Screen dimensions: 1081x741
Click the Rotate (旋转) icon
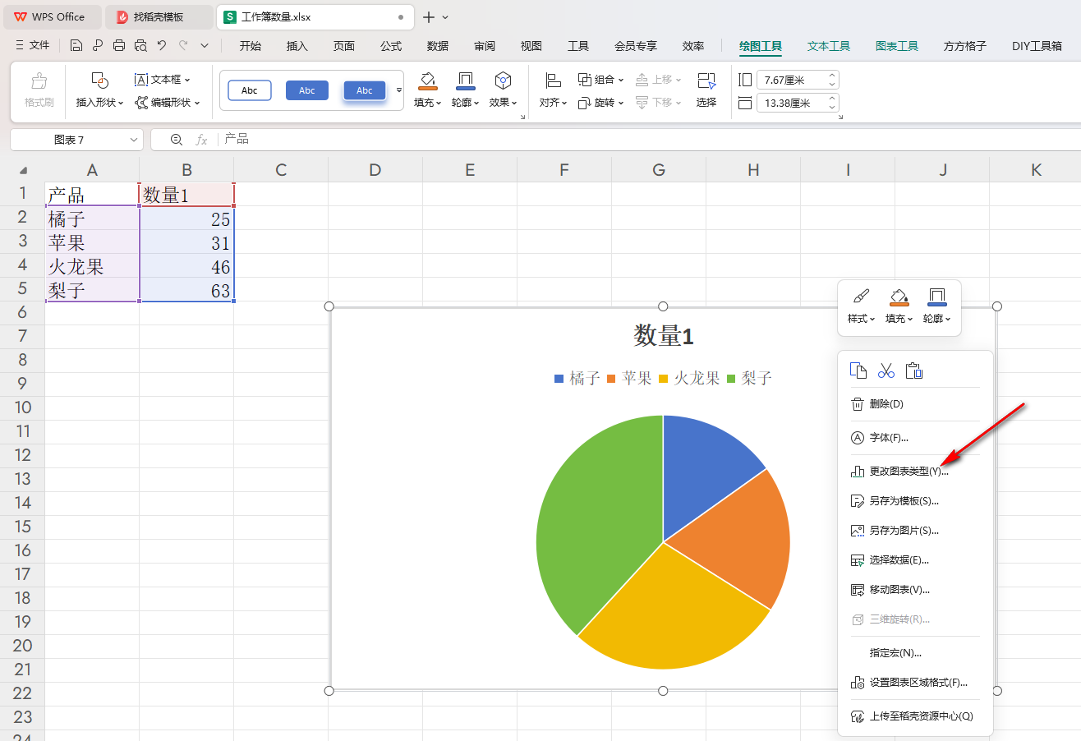click(585, 103)
